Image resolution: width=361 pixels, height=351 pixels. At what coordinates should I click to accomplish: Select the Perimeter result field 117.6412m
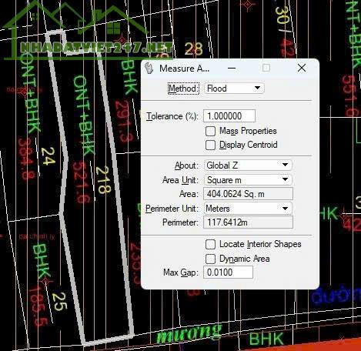click(x=248, y=222)
